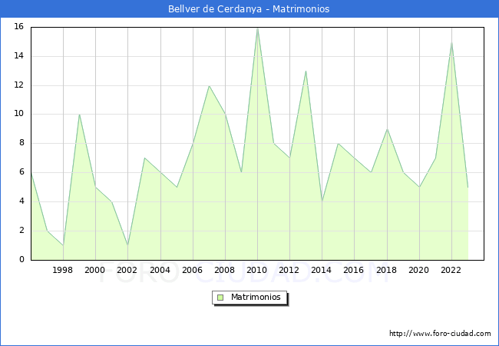Select the 2002 x-axis label
This screenshot has height=346, width=499.
[127, 270]
